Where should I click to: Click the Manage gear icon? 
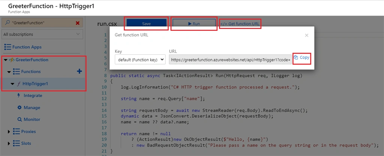click(x=19, y=108)
